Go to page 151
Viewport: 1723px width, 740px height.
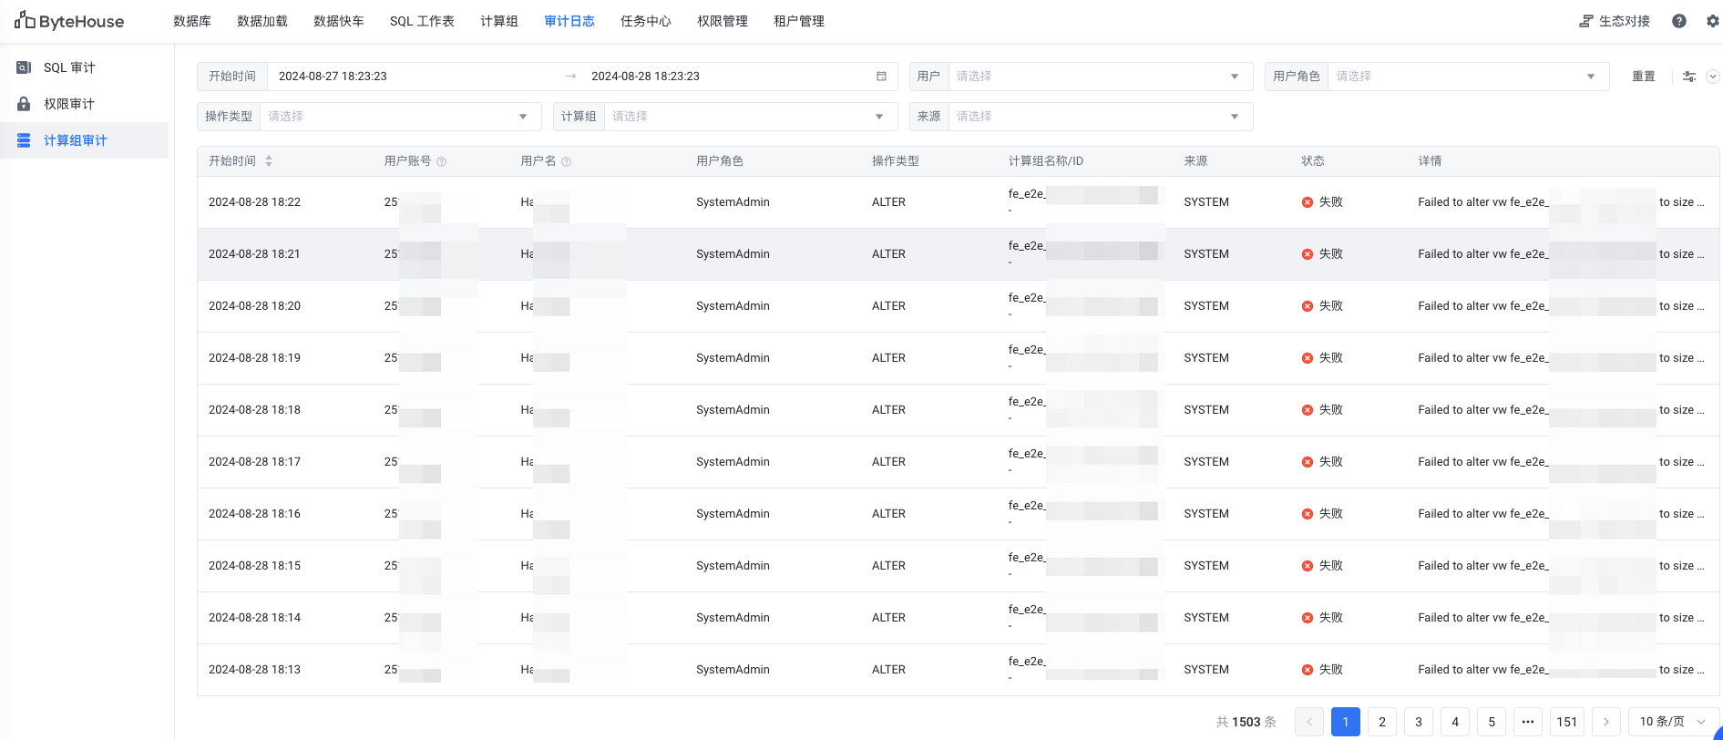pyautogui.click(x=1567, y=722)
